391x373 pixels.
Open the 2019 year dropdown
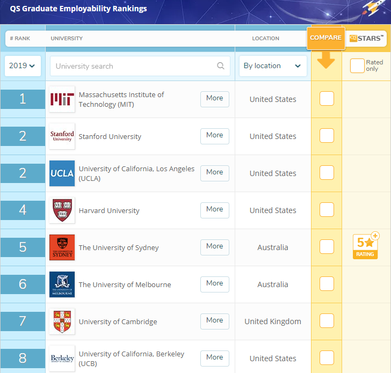(23, 66)
